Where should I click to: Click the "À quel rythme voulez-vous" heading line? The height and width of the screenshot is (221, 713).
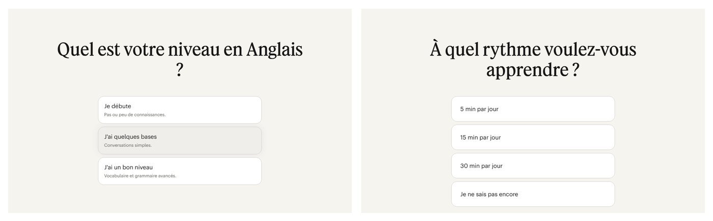click(x=533, y=50)
